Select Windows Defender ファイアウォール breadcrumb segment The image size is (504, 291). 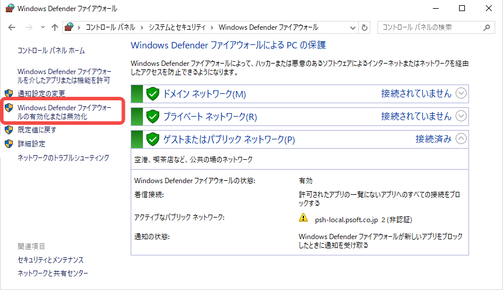[x=268, y=27]
